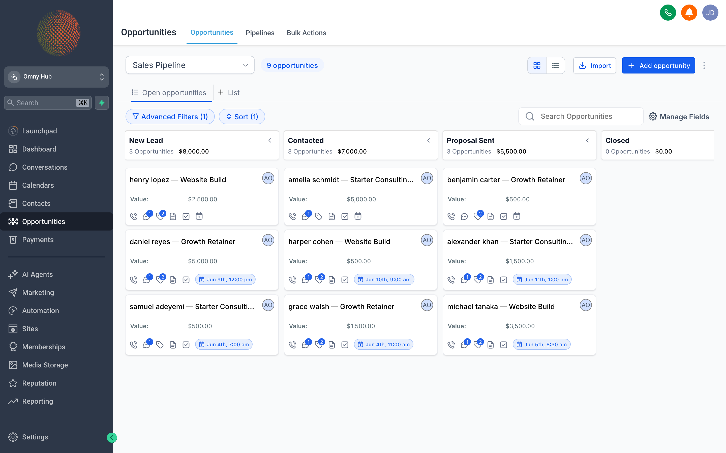Open the Sales Pipeline dropdown
Viewport: 726px width, 453px height.
tap(190, 65)
